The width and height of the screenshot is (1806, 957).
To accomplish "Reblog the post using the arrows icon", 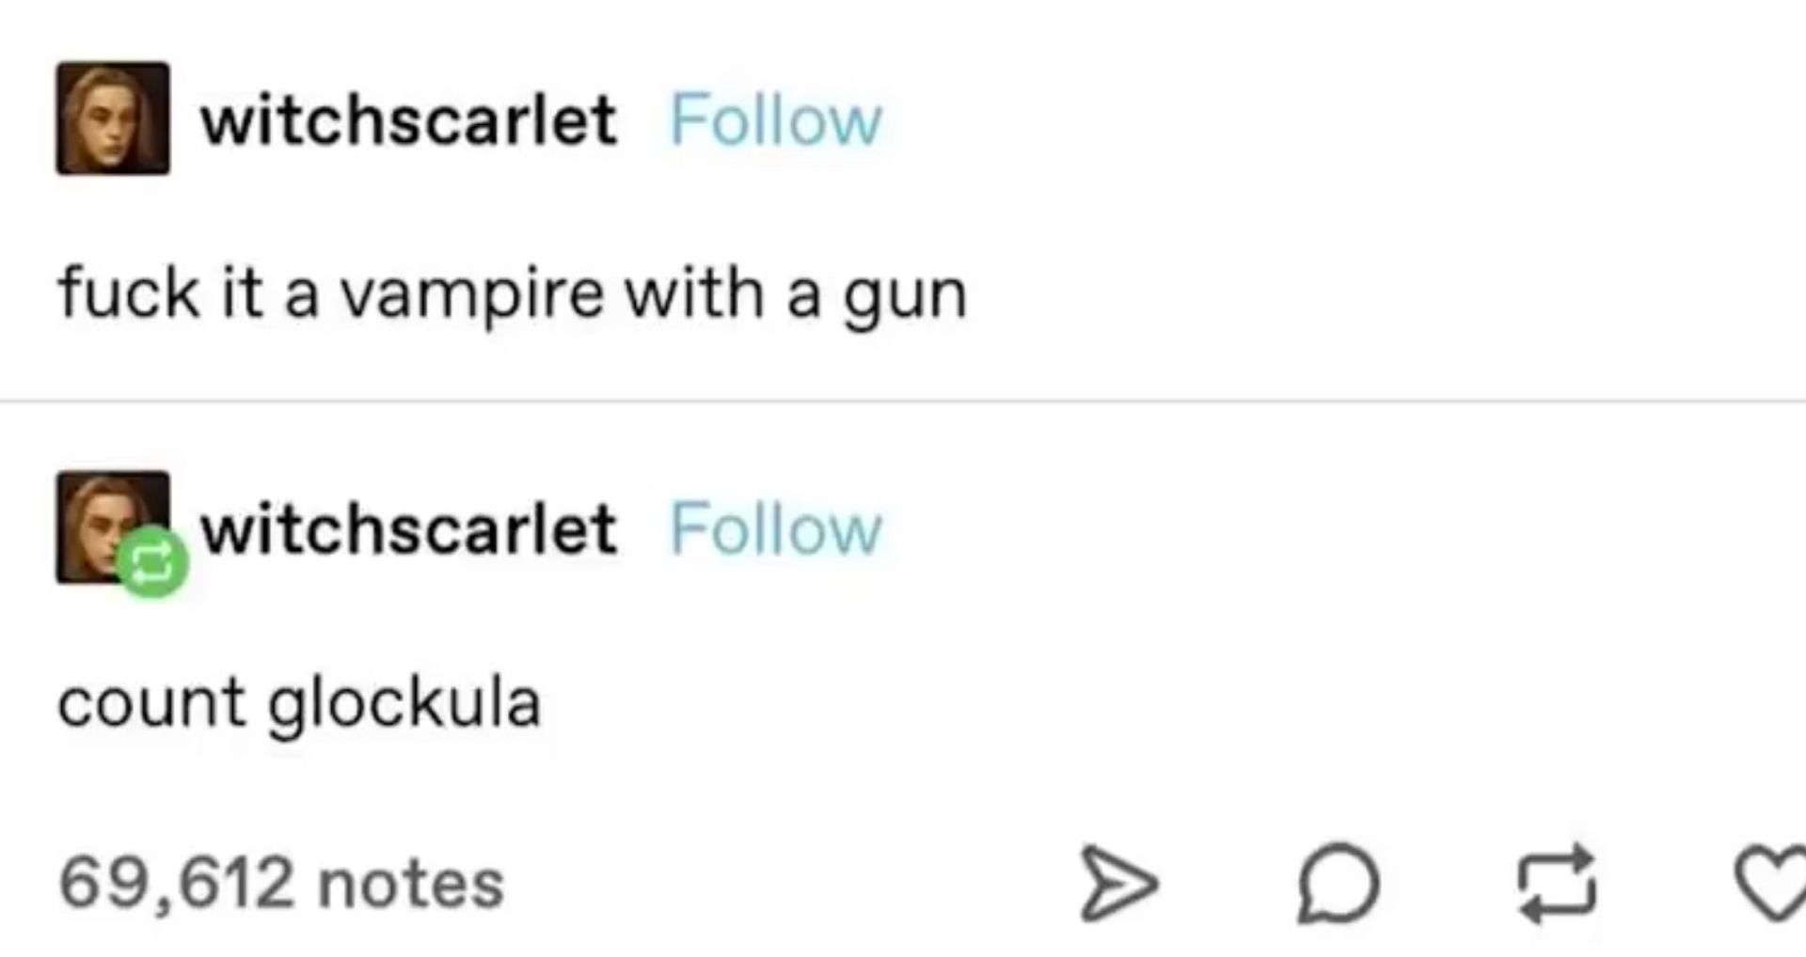I will coord(1557,882).
